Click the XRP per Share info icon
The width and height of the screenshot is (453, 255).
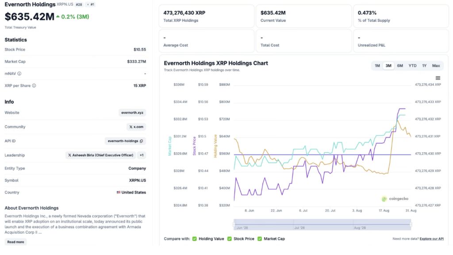(34, 85)
